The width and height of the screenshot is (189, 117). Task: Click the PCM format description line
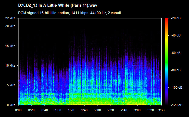click(x=69, y=13)
